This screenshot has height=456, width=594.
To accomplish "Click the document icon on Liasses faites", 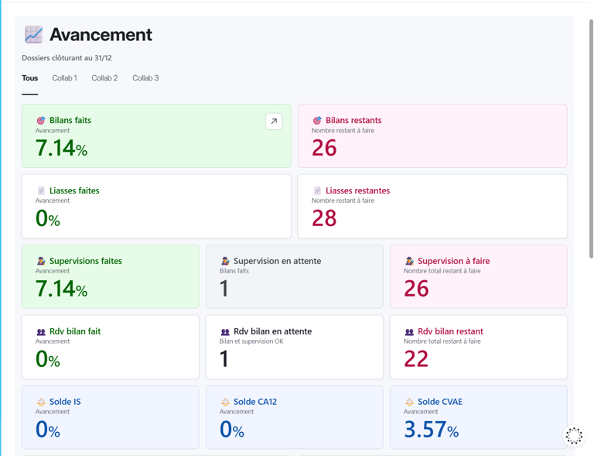I will pos(41,190).
